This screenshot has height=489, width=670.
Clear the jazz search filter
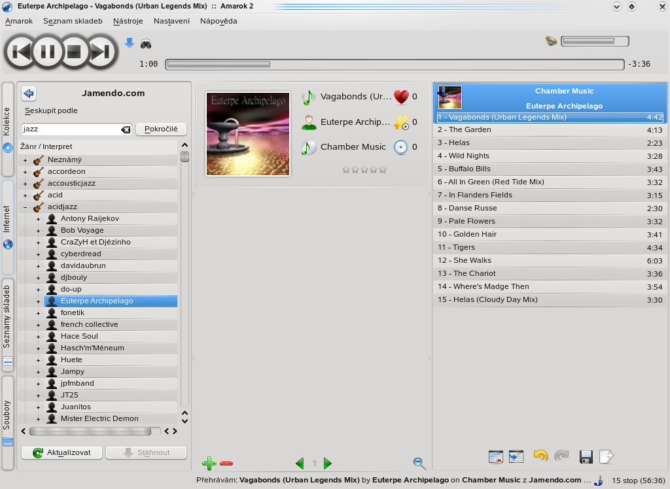click(x=126, y=129)
